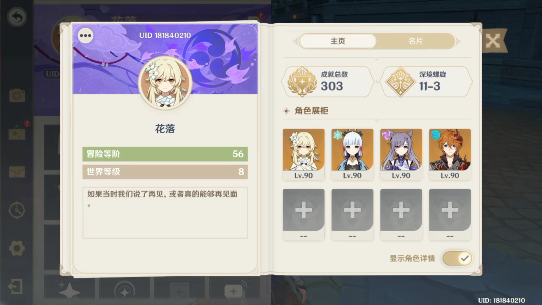Open the three-dot options menu
542x305 pixels.
coord(86,36)
